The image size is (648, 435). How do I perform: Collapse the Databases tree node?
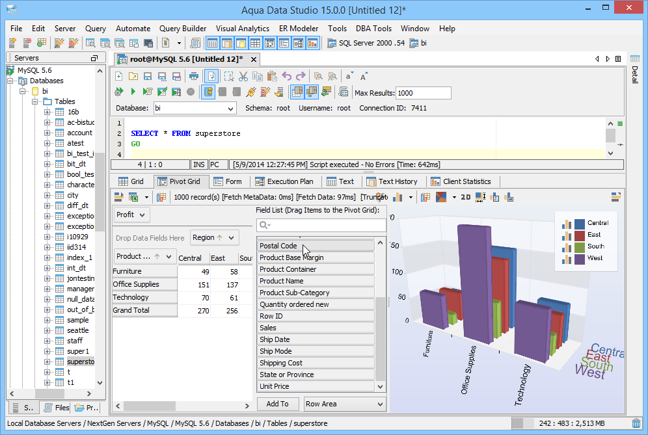pos(10,81)
